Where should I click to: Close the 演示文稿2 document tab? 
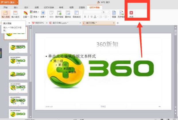coord(114,23)
